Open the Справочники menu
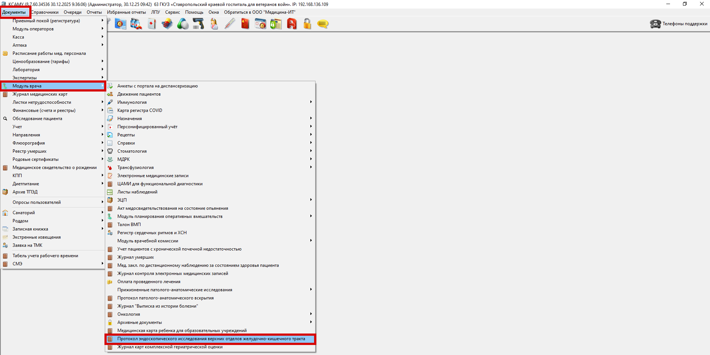The height and width of the screenshot is (355, 710). (x=45, y=12)
